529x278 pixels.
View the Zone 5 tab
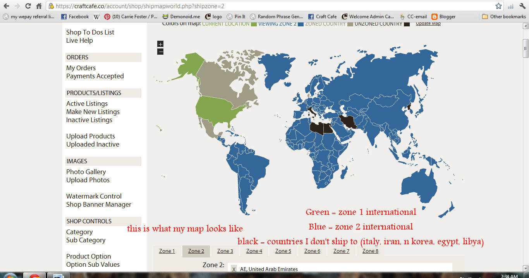283,251
